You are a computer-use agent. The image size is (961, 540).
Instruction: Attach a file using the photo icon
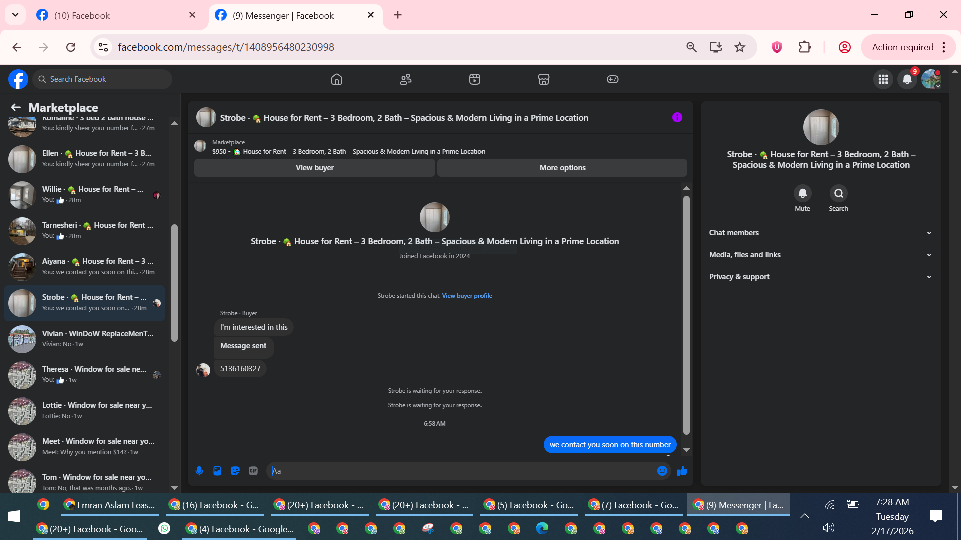click(x=217, y=471)
